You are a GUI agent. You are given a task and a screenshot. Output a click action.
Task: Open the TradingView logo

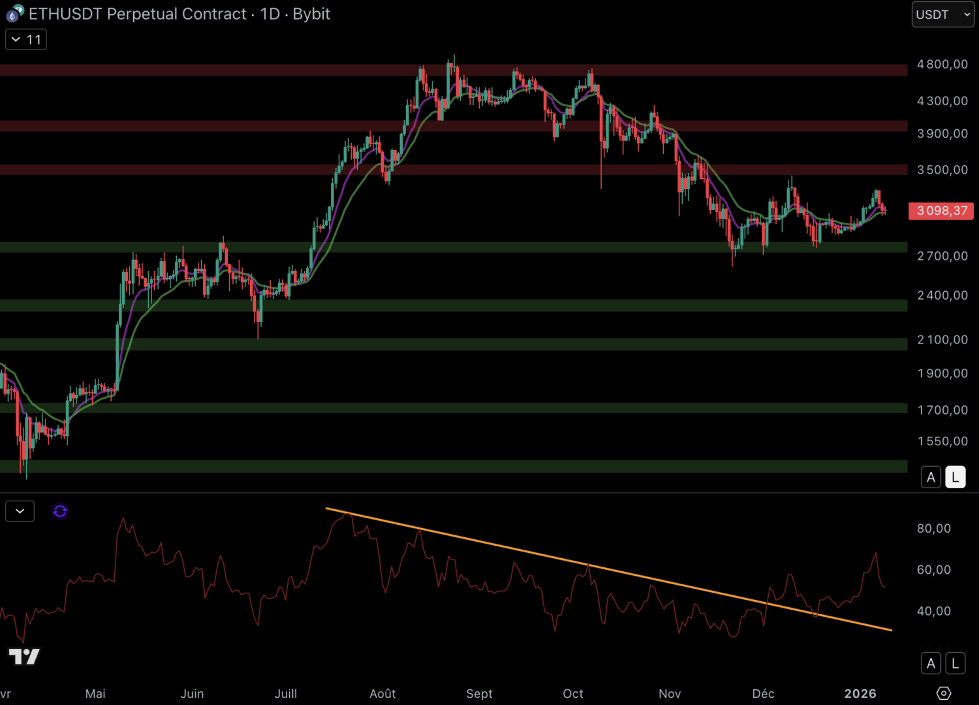(x=24, y=656)
